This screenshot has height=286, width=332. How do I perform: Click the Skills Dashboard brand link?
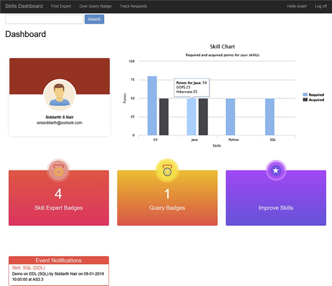pos(24,6)
